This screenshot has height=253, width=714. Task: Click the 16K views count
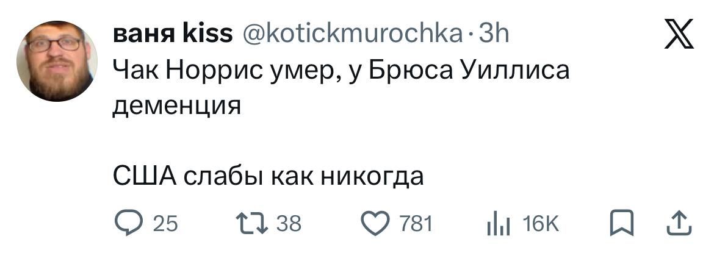[x=541, y=225]
